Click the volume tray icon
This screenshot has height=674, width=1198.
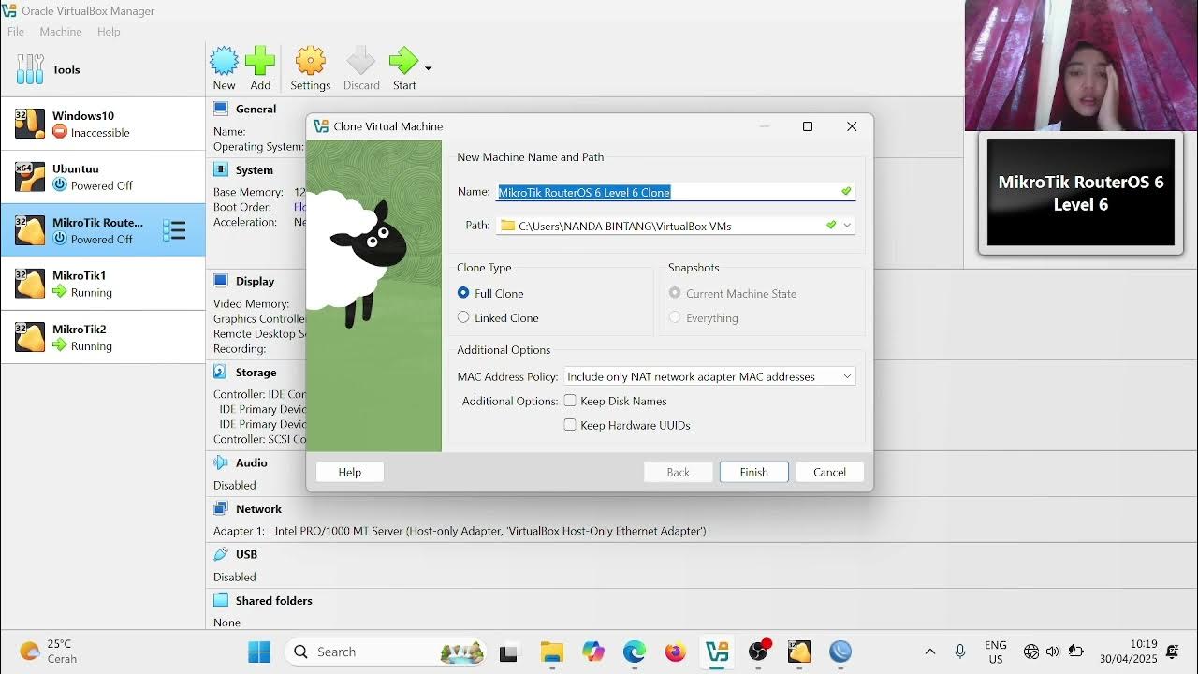pos(1053,652)
